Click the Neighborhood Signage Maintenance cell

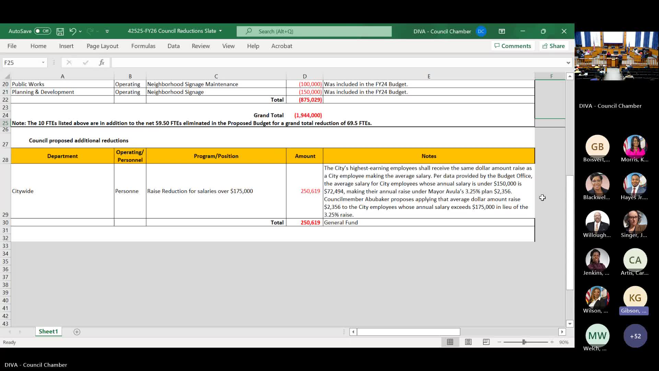(216, 84)
